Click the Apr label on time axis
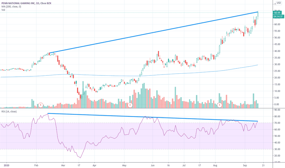The height and width of the screenshot is (168, 285). 94,166
